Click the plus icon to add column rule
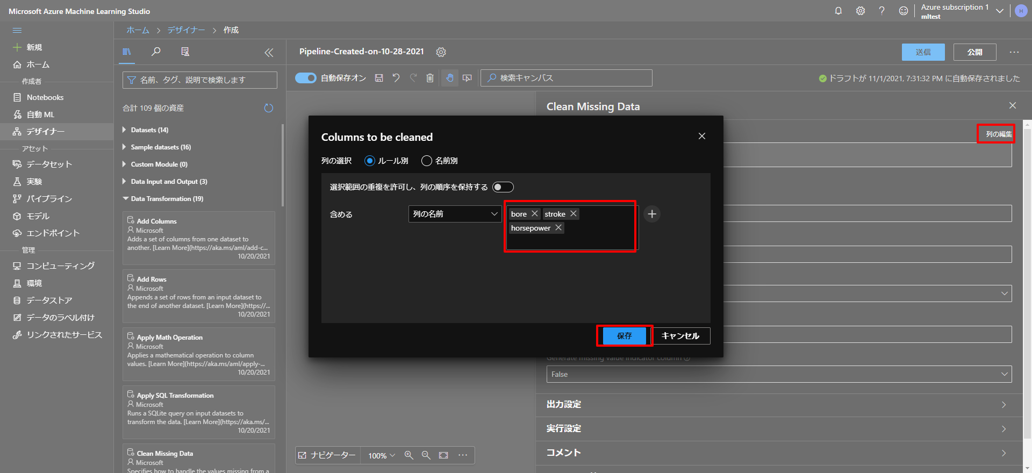Screen dimensions: 1032x473 click(x=652, y=214)
